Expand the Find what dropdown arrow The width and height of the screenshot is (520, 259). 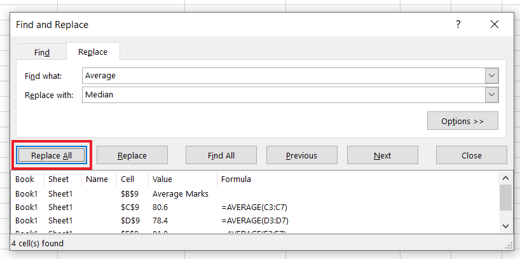point(491,76)
